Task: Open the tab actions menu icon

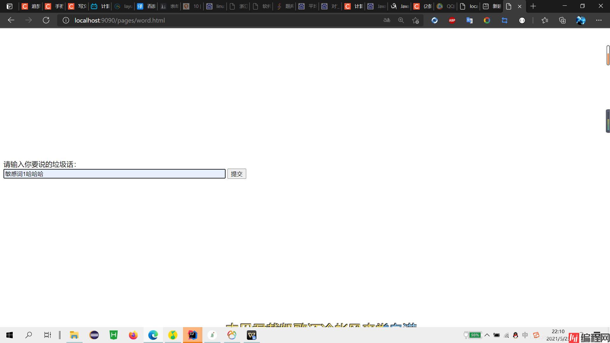Action: 10,6
